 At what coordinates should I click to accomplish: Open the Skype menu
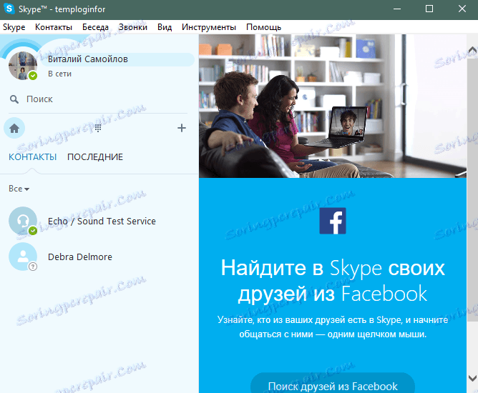[14, 27]
